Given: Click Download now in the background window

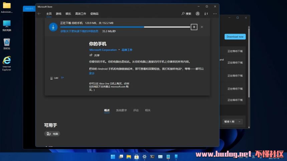Looking at the screenshot, I should point(235,37).
